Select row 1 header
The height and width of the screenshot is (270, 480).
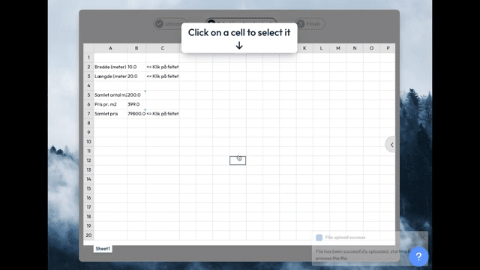click(88, 58)
